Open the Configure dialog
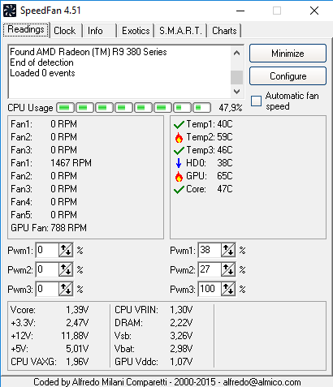The width and height of the screenshot is (333, 387). [288, 76]
